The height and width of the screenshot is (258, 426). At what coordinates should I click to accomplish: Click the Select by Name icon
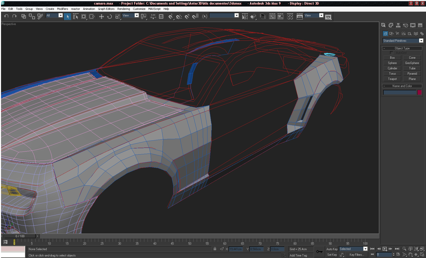click(x=76, y=17)
